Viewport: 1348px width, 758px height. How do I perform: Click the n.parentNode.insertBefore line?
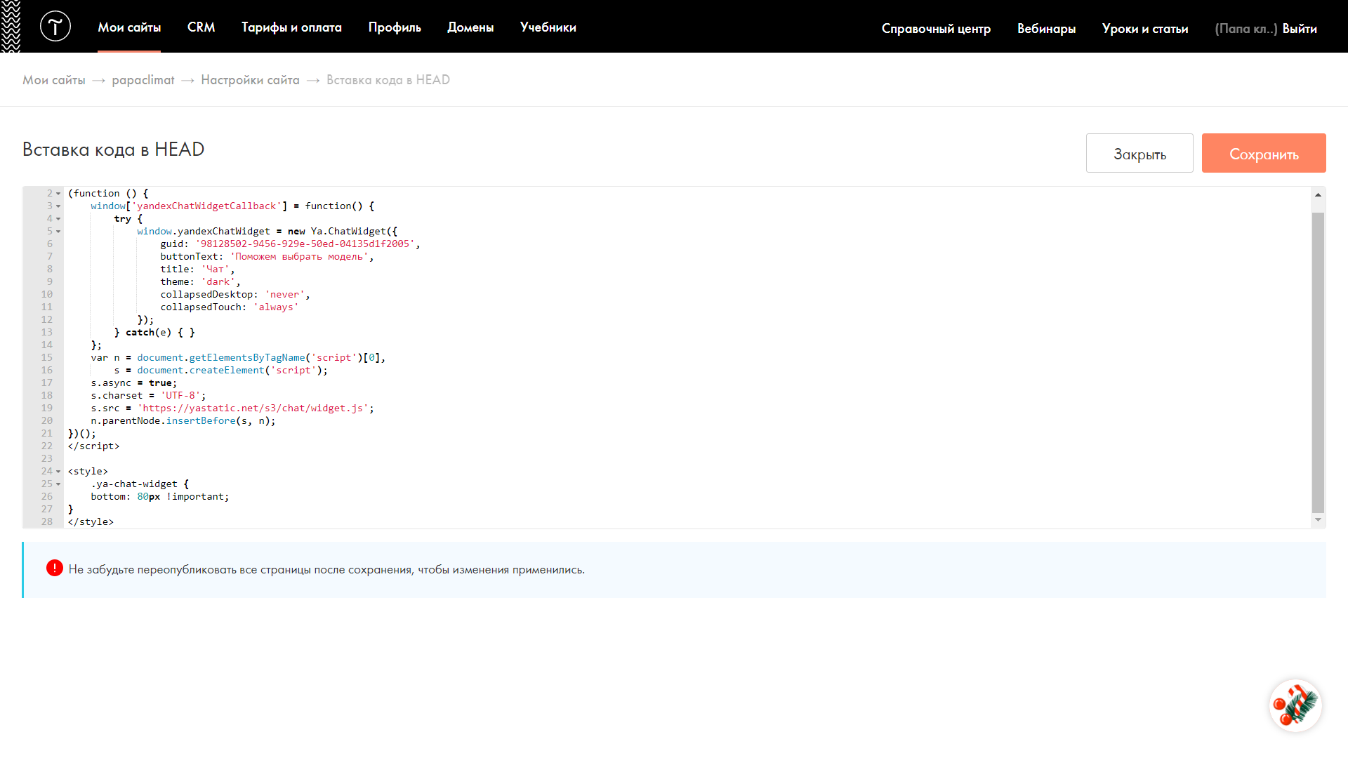coord(183,421)
